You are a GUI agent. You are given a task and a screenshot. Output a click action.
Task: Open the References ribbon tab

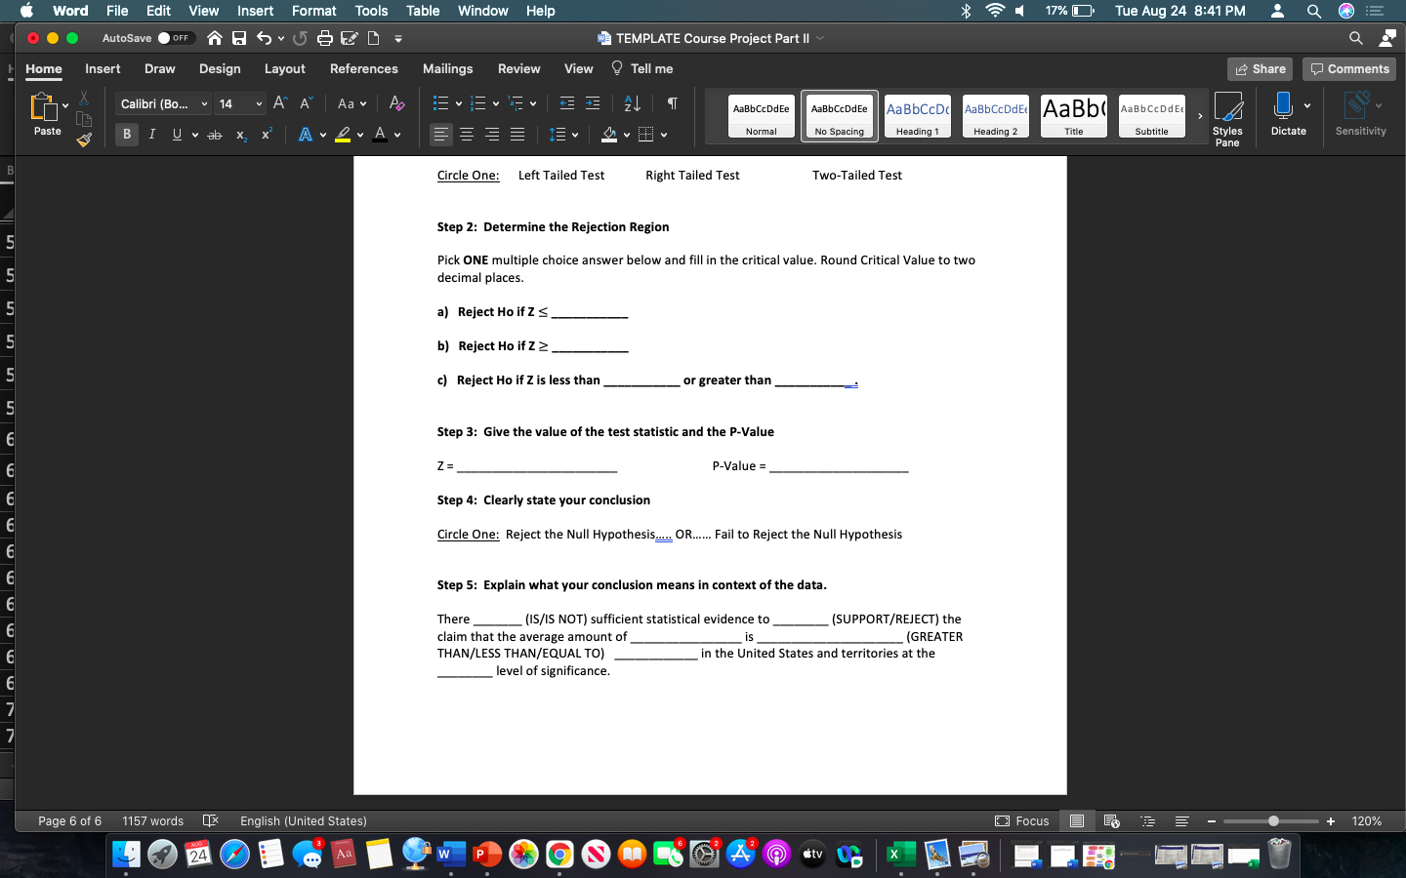[x=363, y=68]
